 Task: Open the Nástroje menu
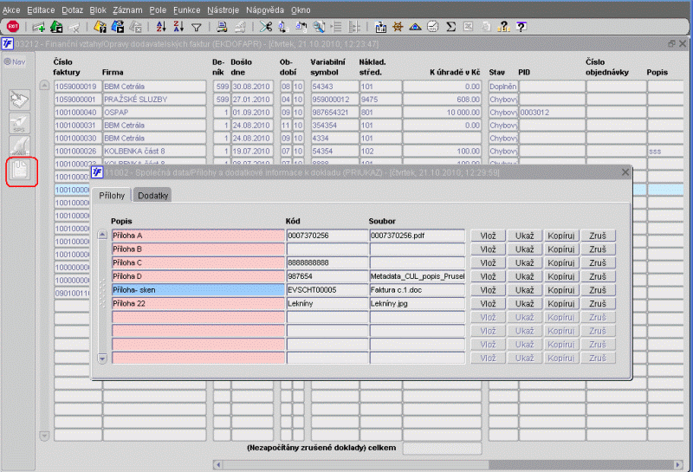[x=223, y=9]
